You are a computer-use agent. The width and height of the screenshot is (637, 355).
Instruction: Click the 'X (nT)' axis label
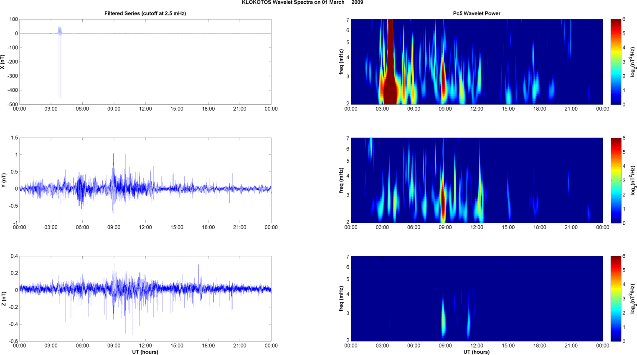tap(3, 62)
